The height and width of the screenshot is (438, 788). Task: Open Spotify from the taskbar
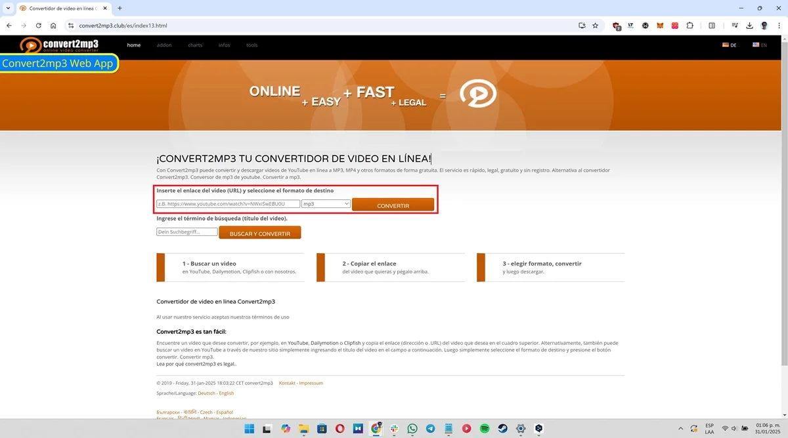(484, 428)
